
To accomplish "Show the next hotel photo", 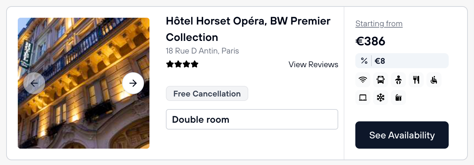I will 133,83.
